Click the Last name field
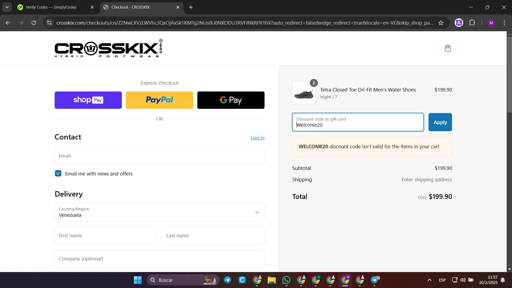512x288 pixels. (x=213, y=235)
